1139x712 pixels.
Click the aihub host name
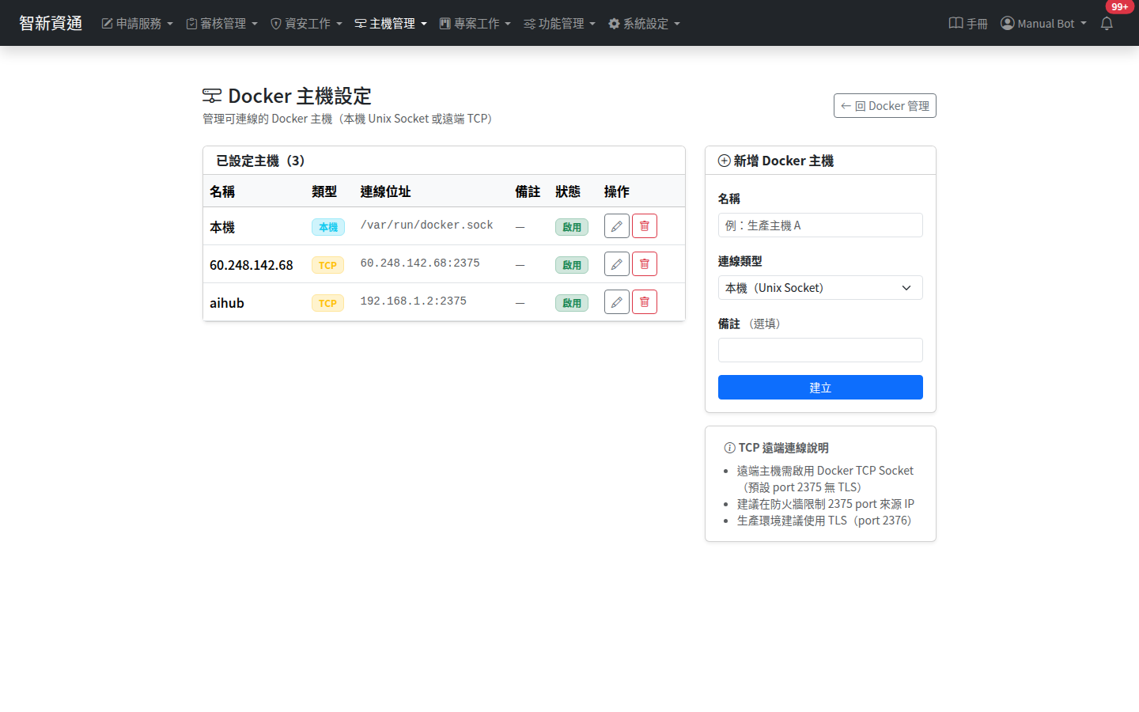click(x=227, y=303)
